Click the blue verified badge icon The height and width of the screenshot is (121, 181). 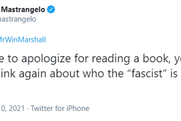coord(51,10)
